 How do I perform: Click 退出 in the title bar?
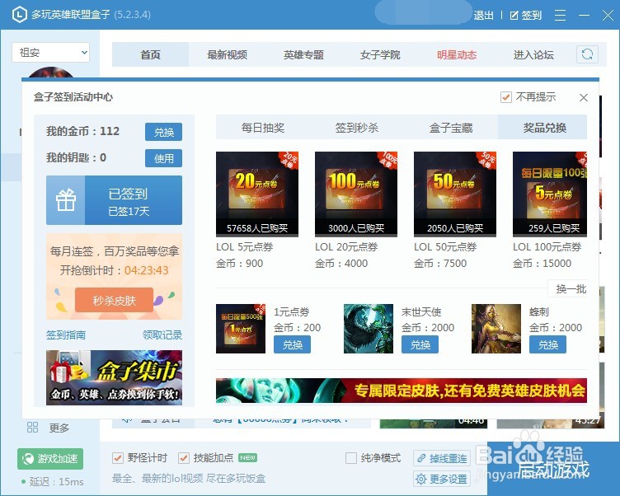[x=484, y=16]
